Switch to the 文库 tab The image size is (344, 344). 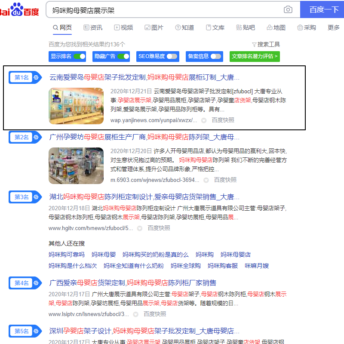point(215,28)
